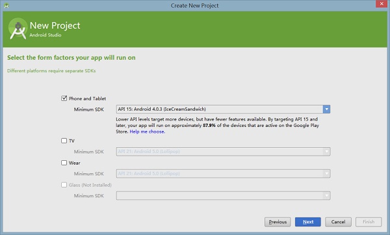Click the Android Studio logo in the header
Viewport: 390px width, 235px height.
coord(18,29)
